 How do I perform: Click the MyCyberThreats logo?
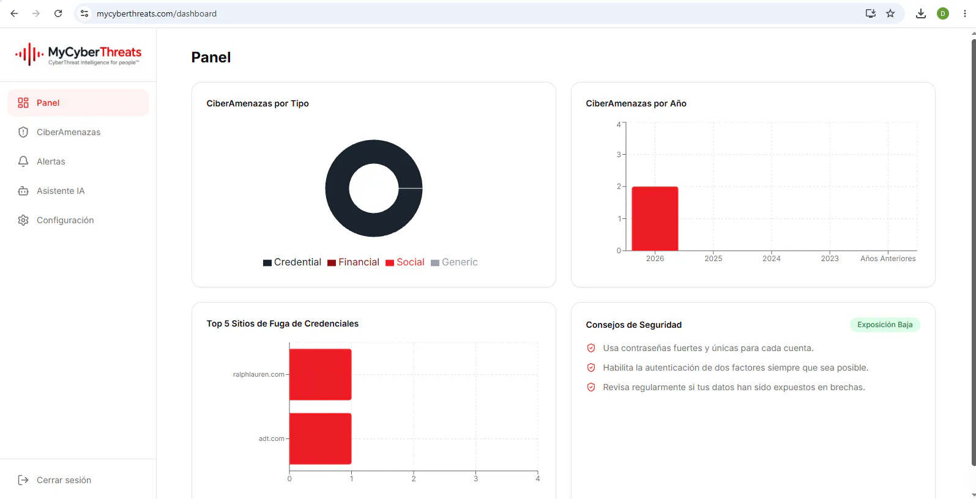point(78,54)
